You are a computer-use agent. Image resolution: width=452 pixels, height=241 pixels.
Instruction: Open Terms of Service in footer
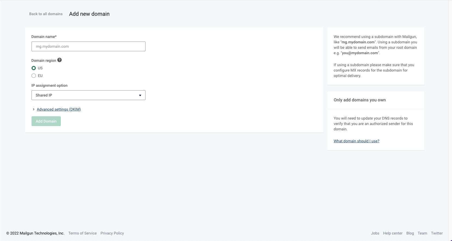82,233
